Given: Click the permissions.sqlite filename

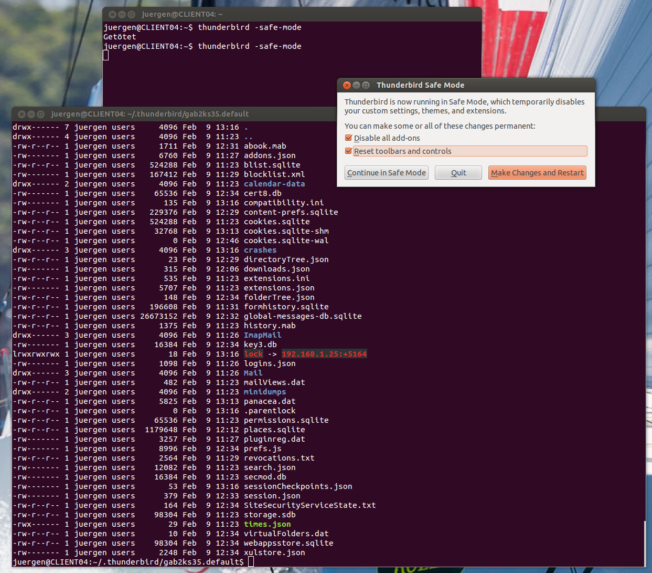Looking at the screenshot, I should [x=286, y=420].
